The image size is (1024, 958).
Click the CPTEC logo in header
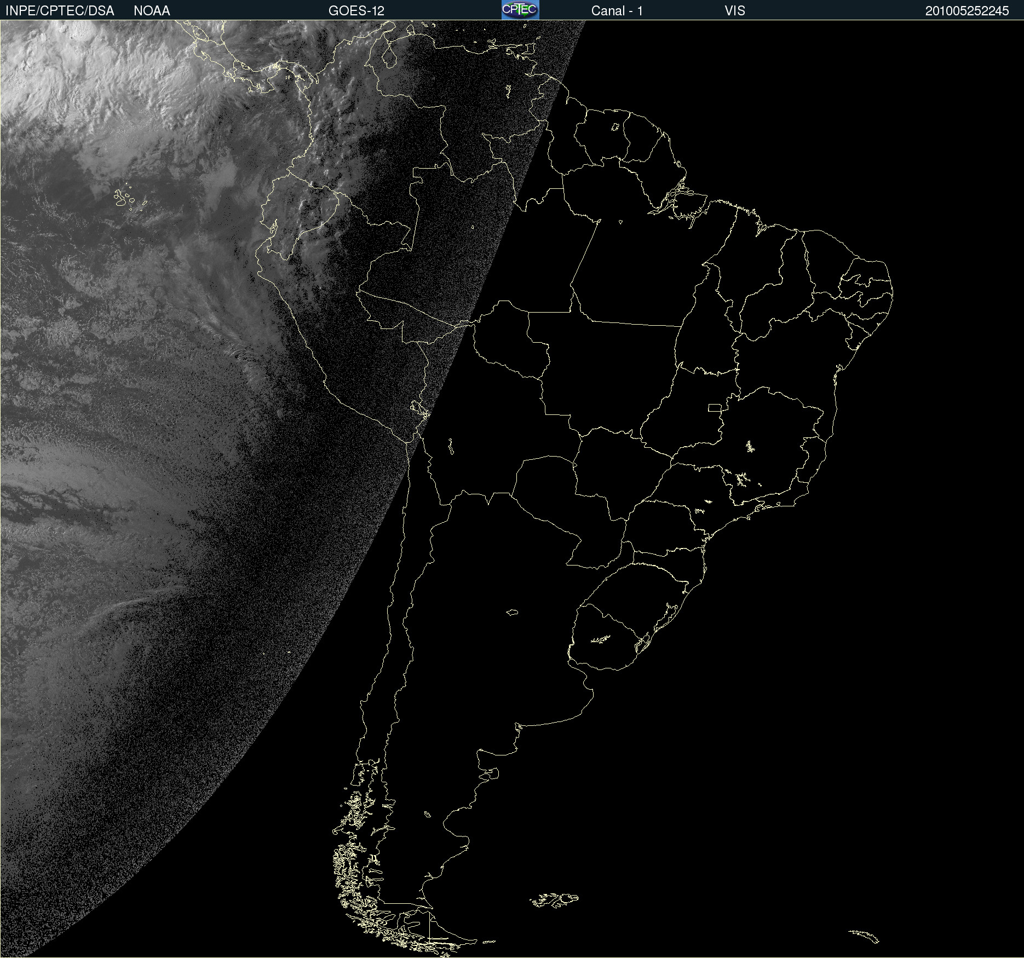[520, 10]
